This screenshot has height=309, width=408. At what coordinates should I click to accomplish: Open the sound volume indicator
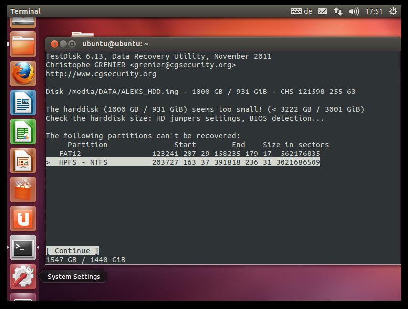354,11
